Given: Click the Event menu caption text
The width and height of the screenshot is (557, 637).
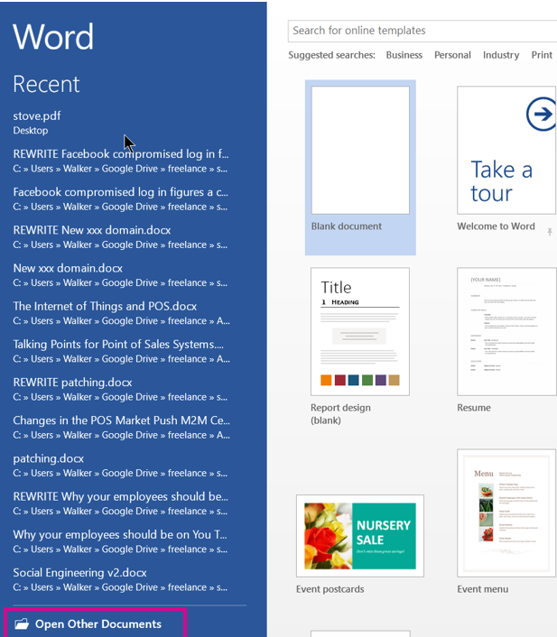Looking at the screenshot, I should (x=483, y=589).
